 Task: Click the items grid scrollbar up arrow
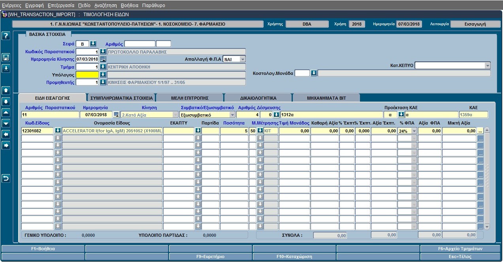[487, 130]
